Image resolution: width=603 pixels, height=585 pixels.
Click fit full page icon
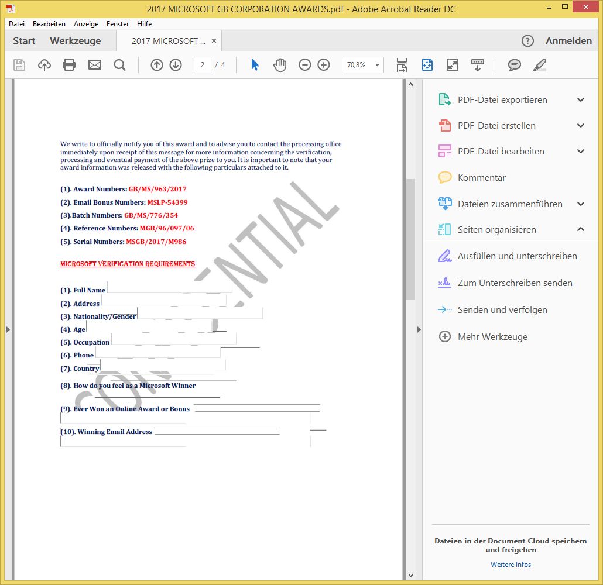[427, 65]
